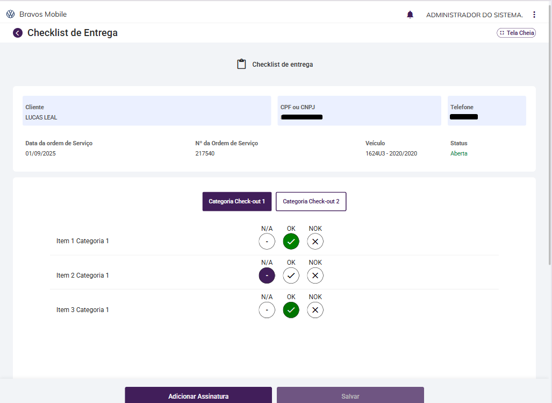Flag Item 3 Categoria 1 as NOK
This screenshot has width=552, height=403.
pos(315,310)
